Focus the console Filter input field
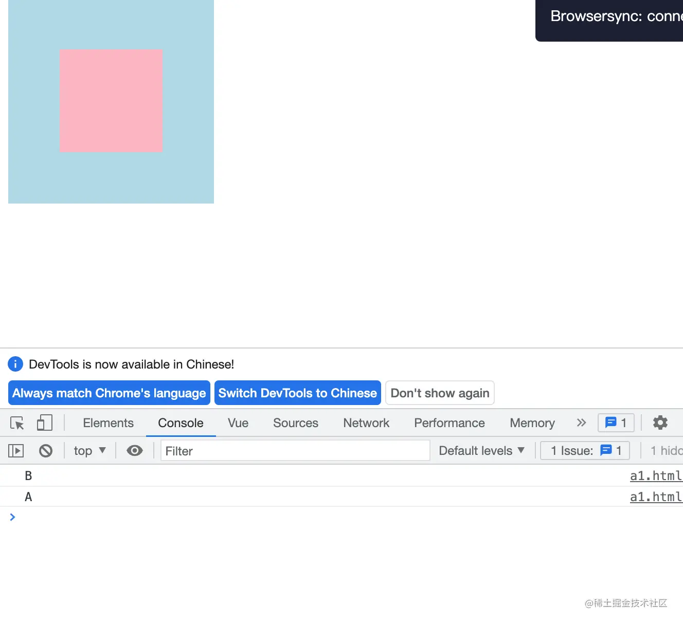683x624 pixels. [x=295, y=451]
